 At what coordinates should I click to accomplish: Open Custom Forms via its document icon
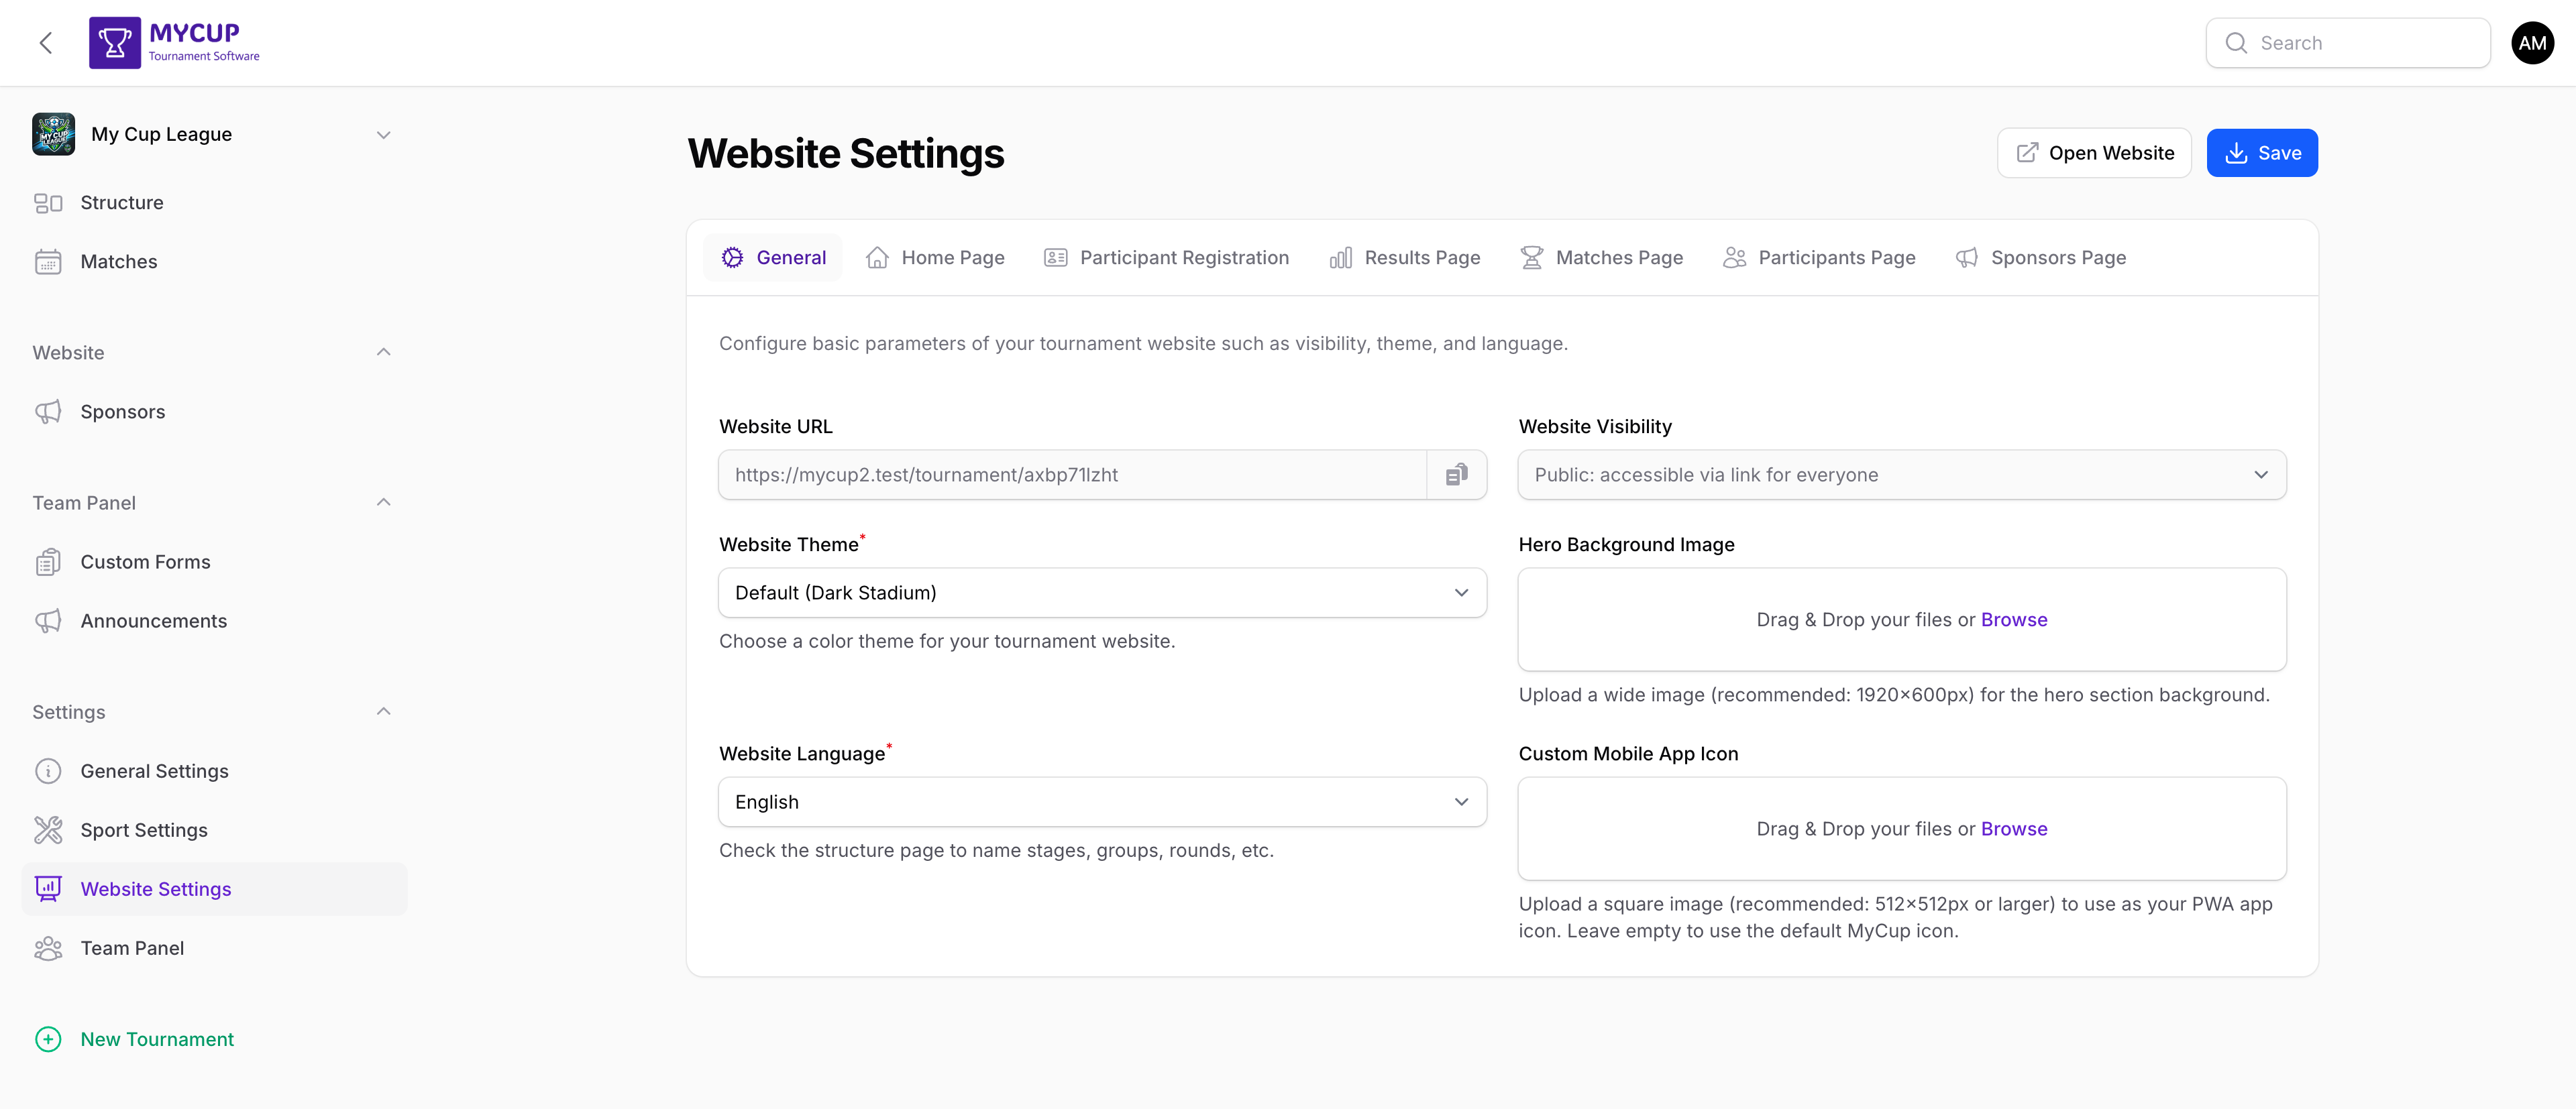49,561
